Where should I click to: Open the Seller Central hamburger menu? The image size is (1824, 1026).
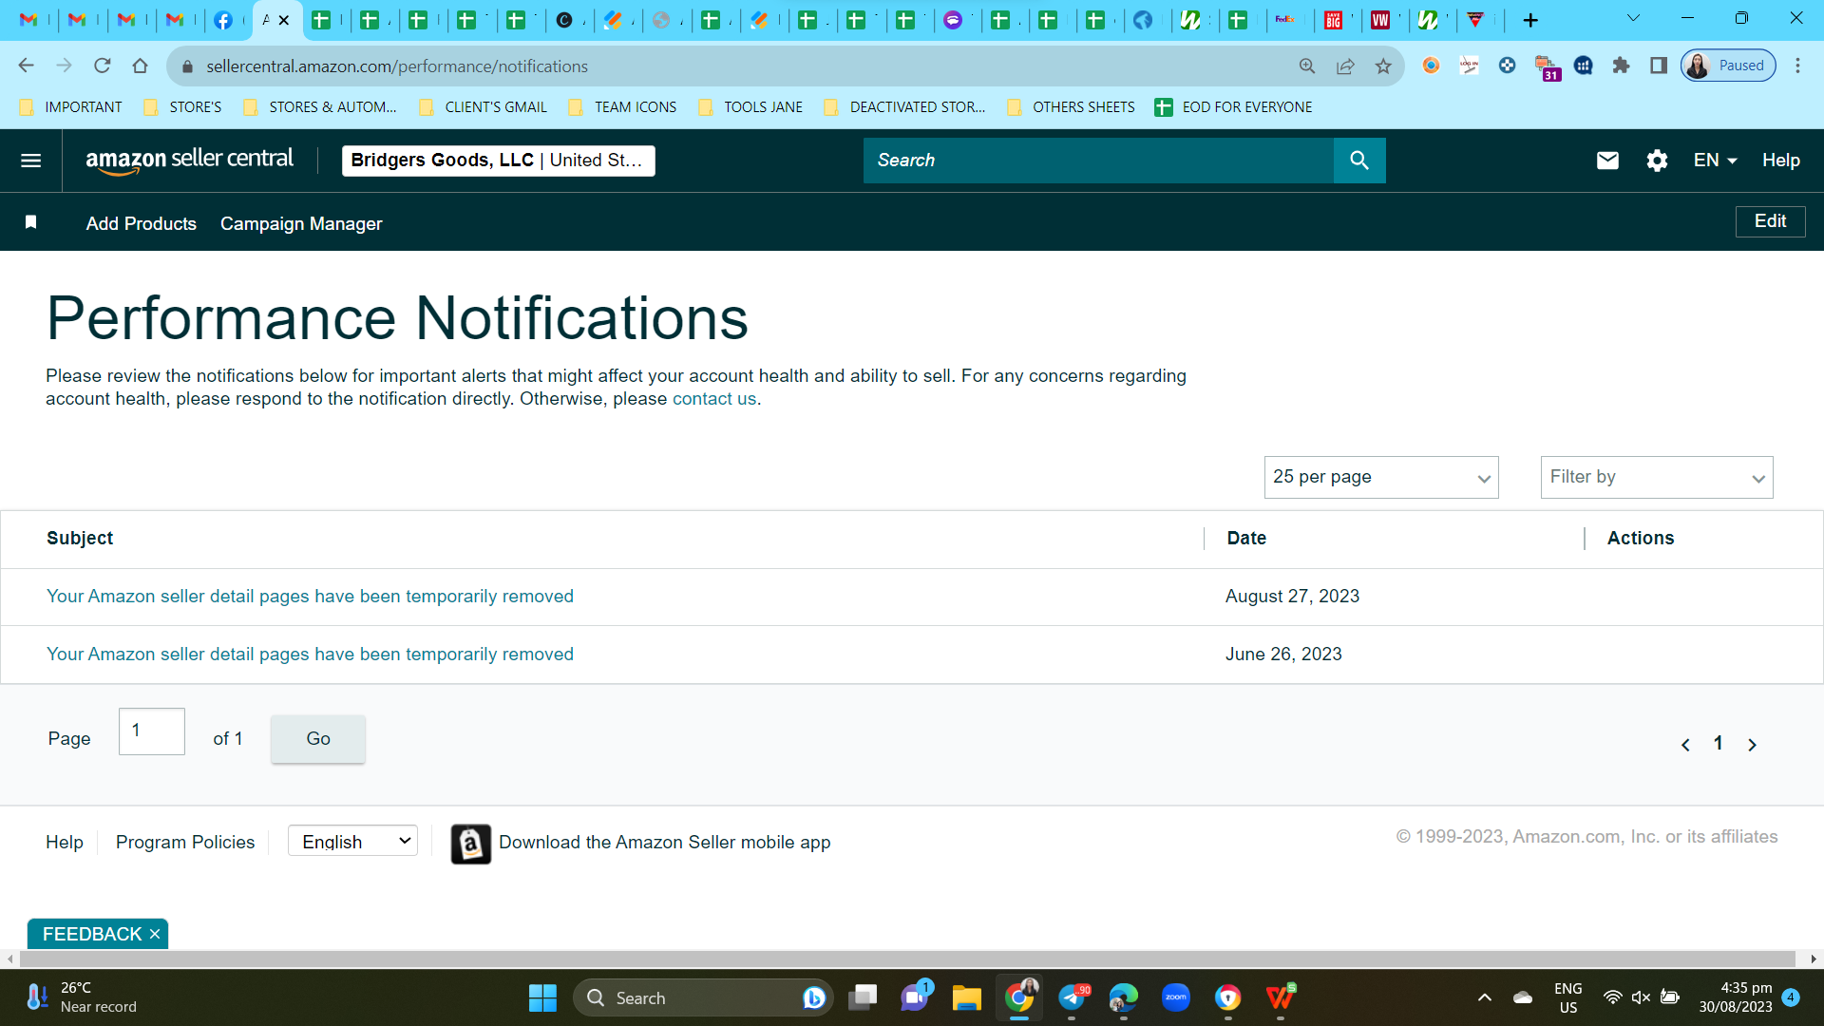click(30, 161)
